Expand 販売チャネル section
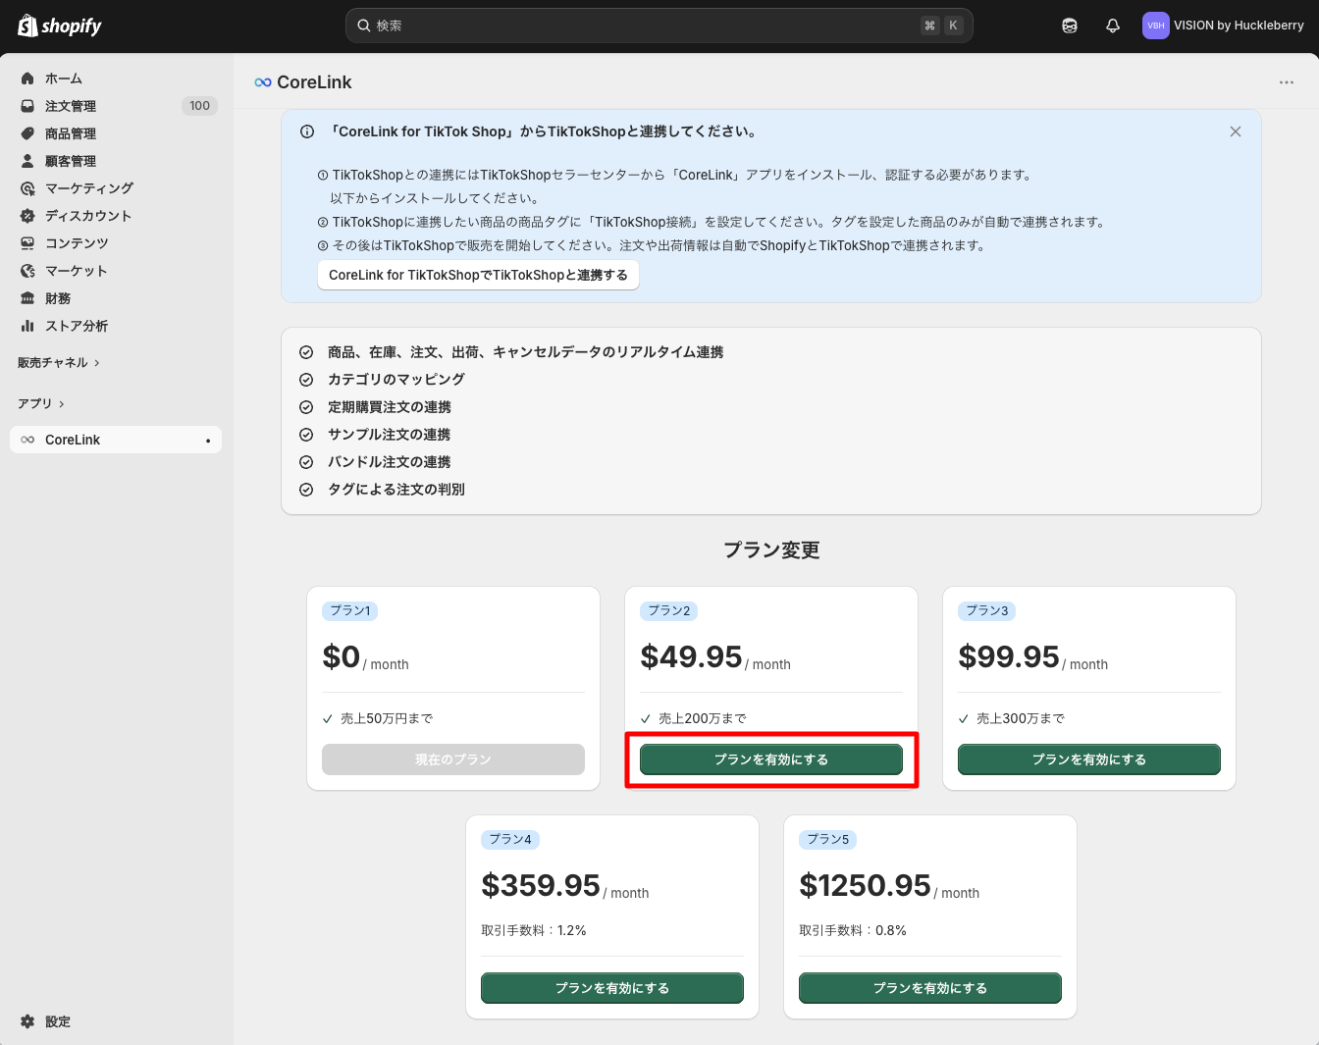This screenshot has width=1319, height=1045. (x=59, y=363)
